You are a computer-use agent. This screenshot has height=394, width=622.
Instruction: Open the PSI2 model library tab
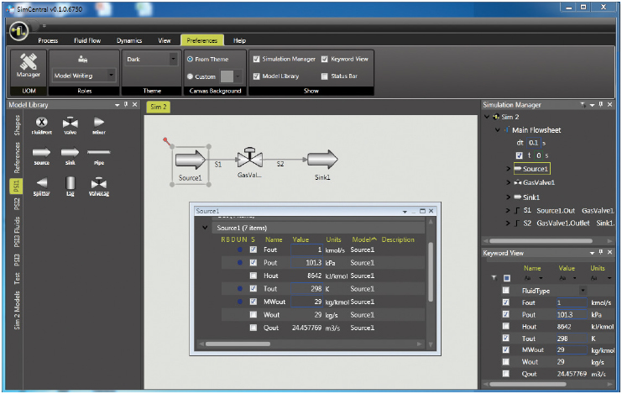[16, 209]
